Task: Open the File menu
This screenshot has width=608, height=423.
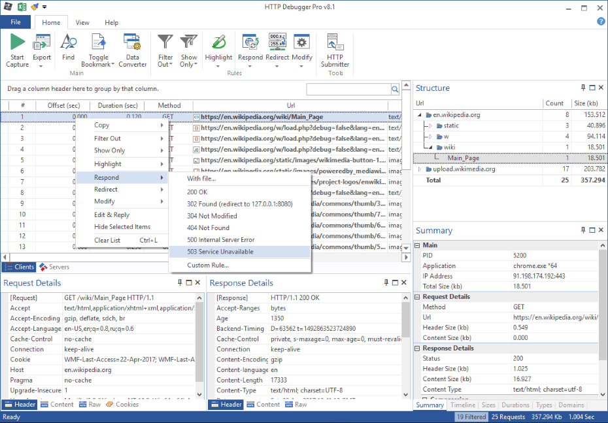Action: pyautogui.click(x=16, y=22)
